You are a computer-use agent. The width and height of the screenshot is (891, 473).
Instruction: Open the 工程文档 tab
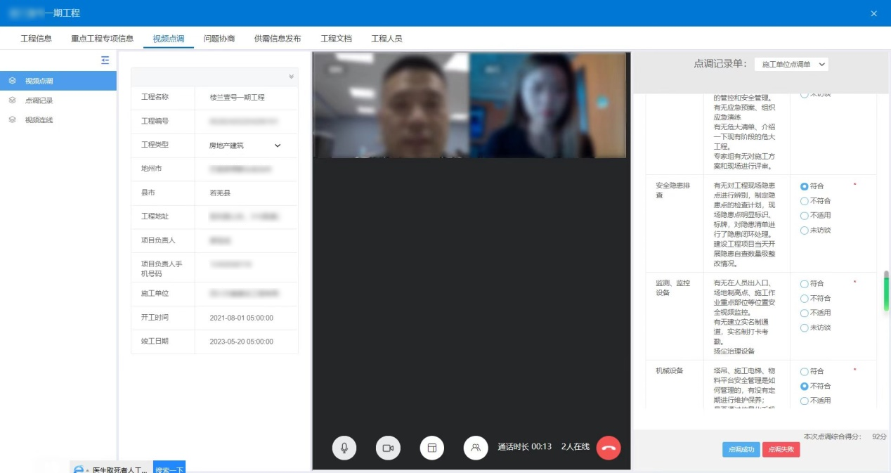coord(336,39)
